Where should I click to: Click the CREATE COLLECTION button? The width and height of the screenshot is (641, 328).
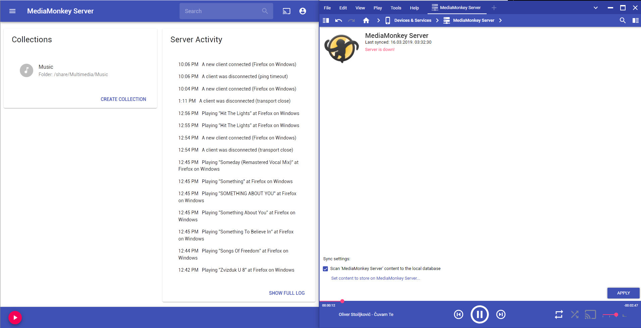(x=123, y=99)
